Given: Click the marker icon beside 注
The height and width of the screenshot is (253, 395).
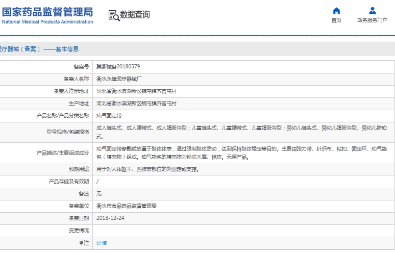Looking at the screenshot, I should (x=81, y=243).
